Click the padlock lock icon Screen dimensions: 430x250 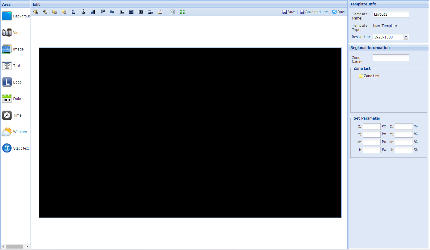pyautogui.click(x=160, y=12)
